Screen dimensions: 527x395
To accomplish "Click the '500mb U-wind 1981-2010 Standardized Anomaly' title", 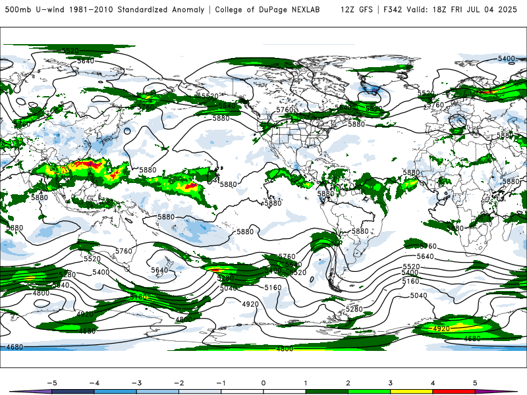I will (x=105, y=10).
